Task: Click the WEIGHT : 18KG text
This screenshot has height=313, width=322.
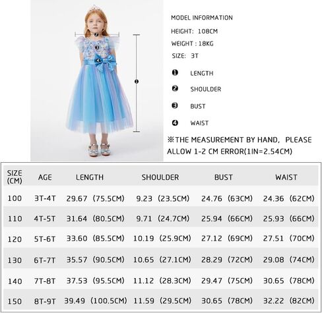Action: click(x=193, y=43)
